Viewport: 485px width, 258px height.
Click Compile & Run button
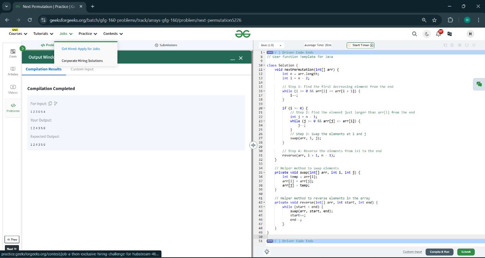(x=439, y=252)
